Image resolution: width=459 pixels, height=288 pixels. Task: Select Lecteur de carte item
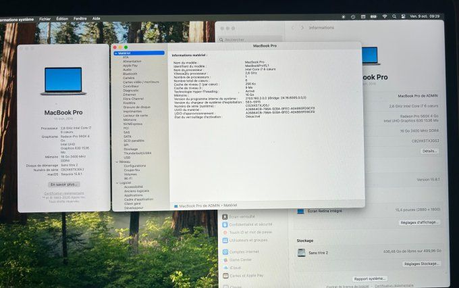point(136,116)
